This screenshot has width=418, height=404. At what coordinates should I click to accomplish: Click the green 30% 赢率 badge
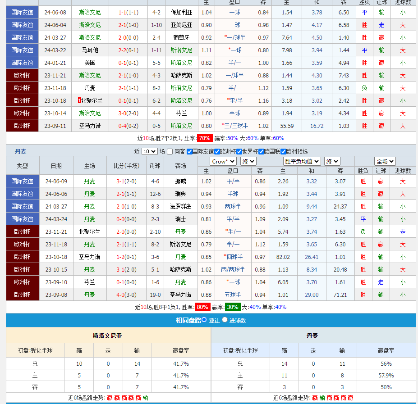point(233,307)
